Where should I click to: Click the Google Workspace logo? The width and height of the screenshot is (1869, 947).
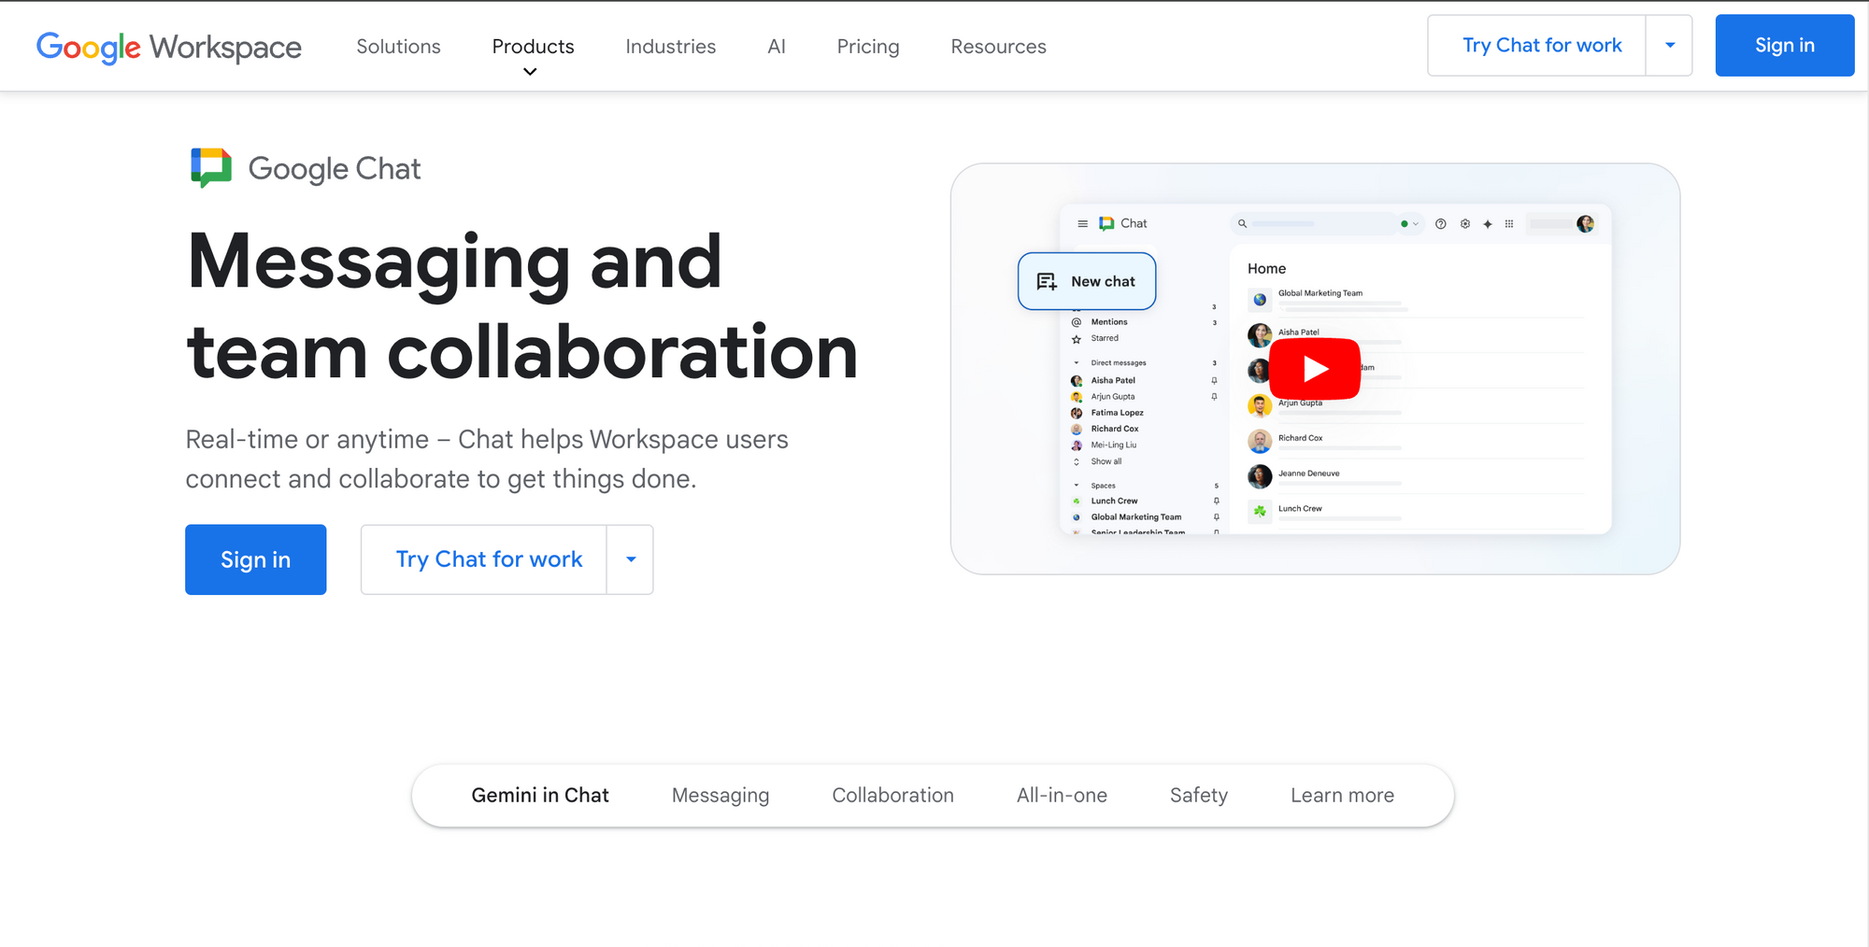(x=168, y=47)
